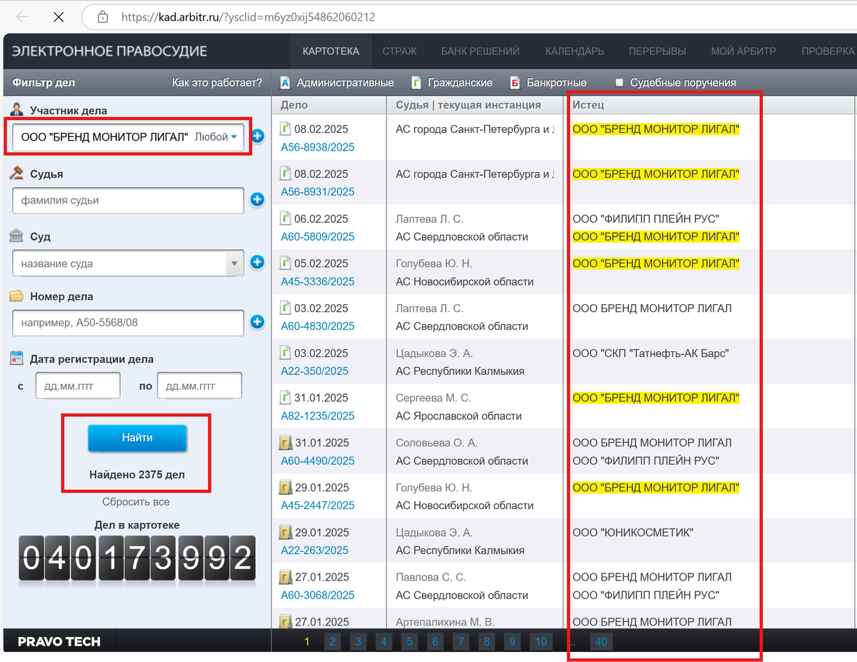Open case А22-350/2025
857x662 pixels.
[x=314, y=371]
